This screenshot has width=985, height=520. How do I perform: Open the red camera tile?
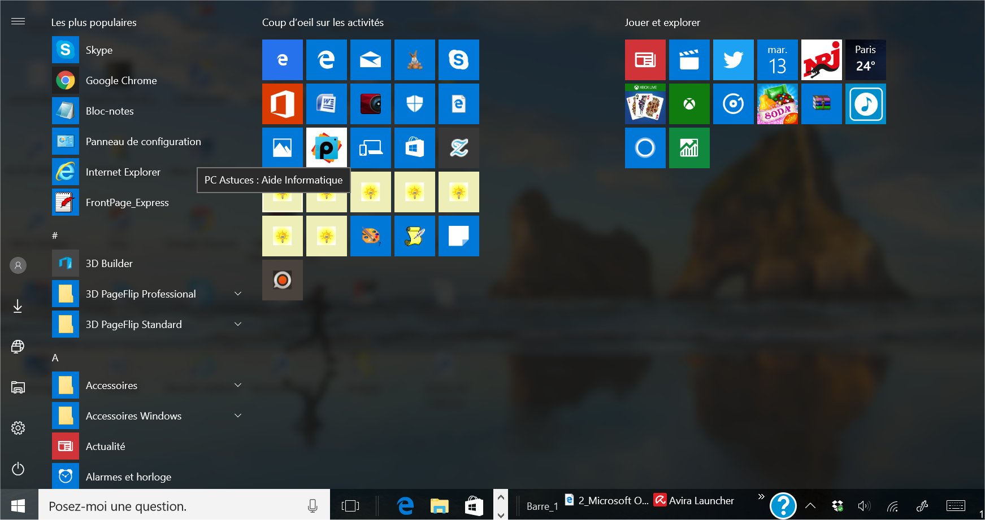pyautogui.click(x=370, y=104)
